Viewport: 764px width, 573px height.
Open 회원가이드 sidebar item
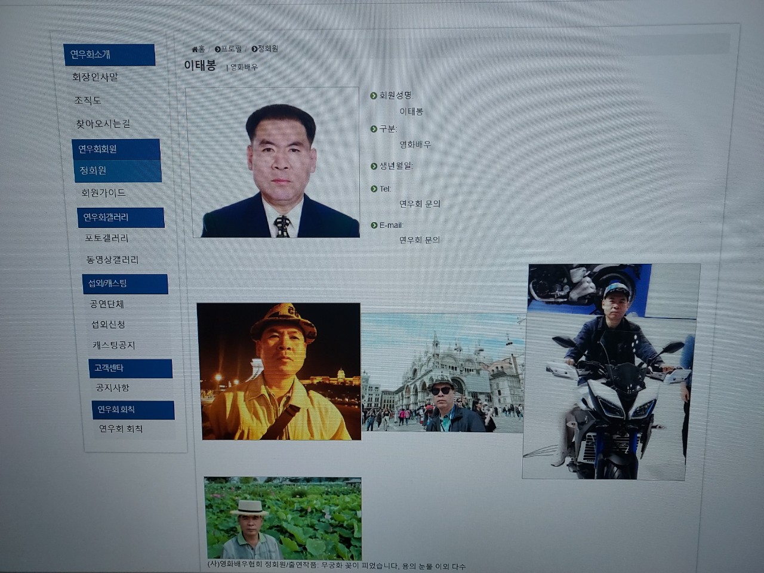104,193
